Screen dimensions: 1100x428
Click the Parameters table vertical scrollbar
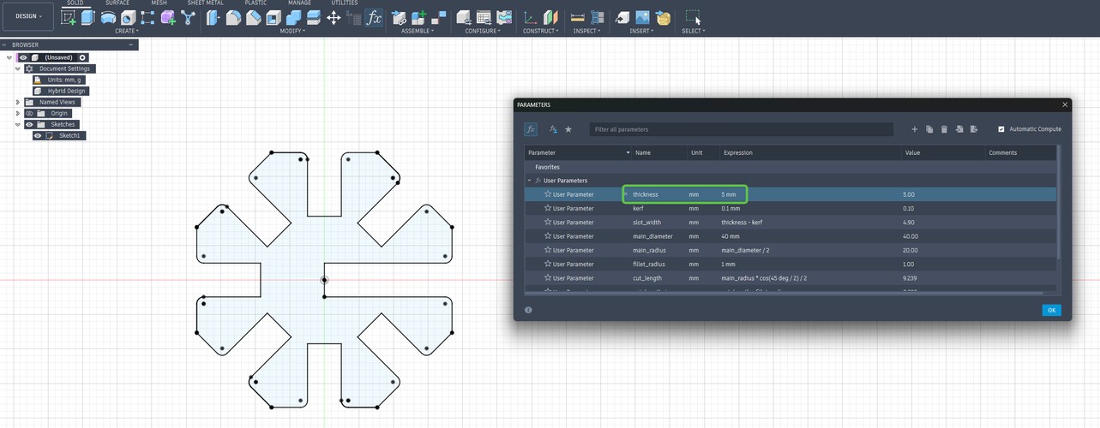coord(1058,204)
